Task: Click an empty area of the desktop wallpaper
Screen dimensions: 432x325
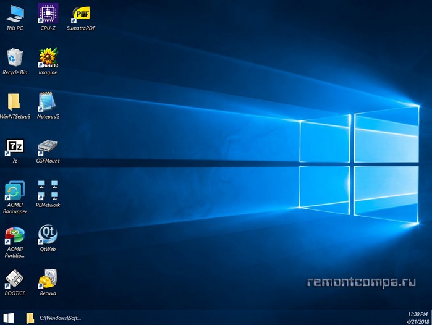Action: click(185, 185)
